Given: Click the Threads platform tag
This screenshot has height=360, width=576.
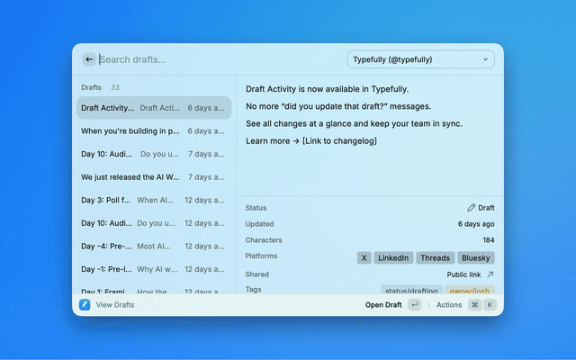Looking at the screenshot, I should [435, 257].
